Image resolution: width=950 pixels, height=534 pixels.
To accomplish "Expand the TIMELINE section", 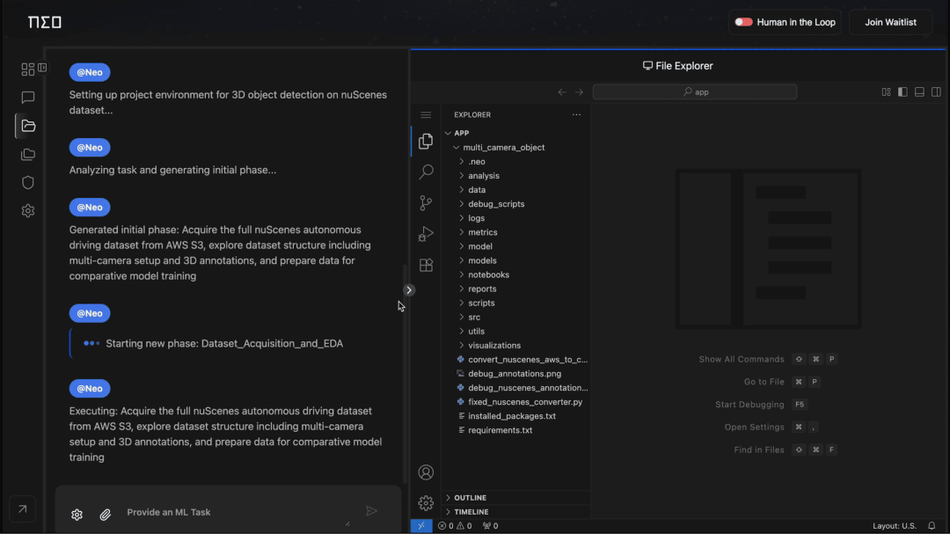I will tap(516, 512).
